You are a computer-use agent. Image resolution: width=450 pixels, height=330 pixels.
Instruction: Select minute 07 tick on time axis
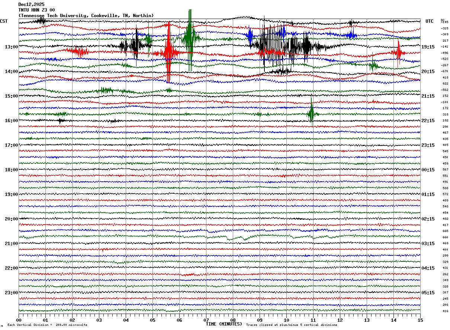[x=206, y=320]
